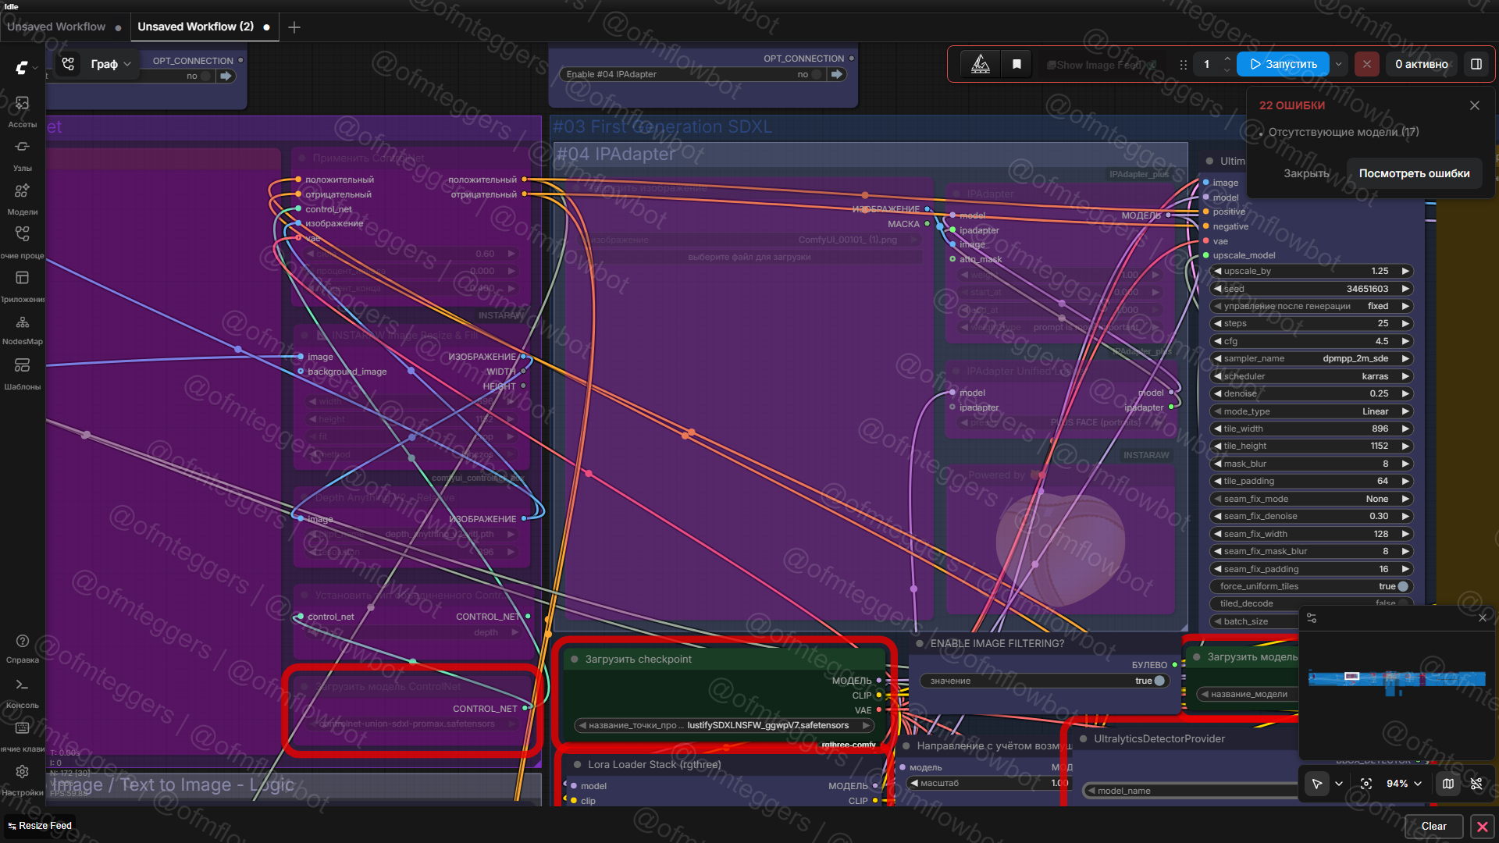Toggle Enable #04 IPAdapter switch
1499x843 pixels.
[x=817, y=74]
